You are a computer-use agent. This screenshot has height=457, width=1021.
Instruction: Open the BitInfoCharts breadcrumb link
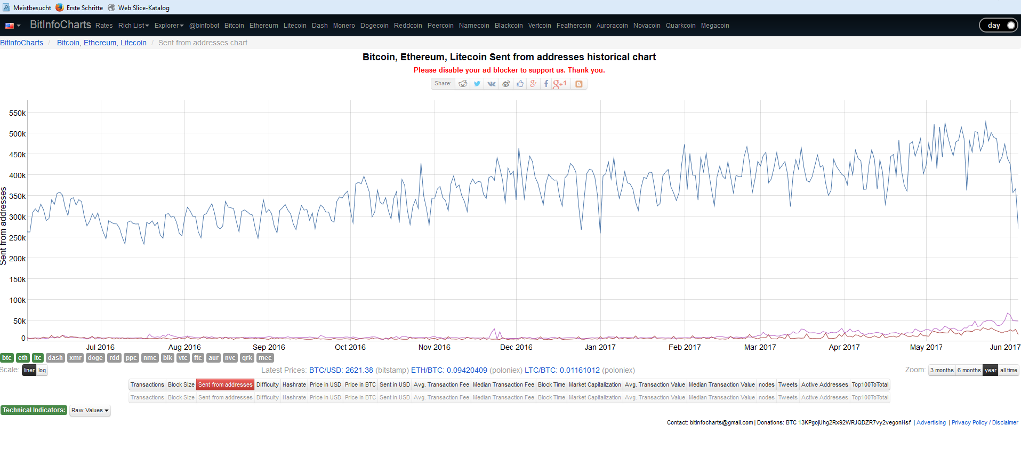[21, 43]
